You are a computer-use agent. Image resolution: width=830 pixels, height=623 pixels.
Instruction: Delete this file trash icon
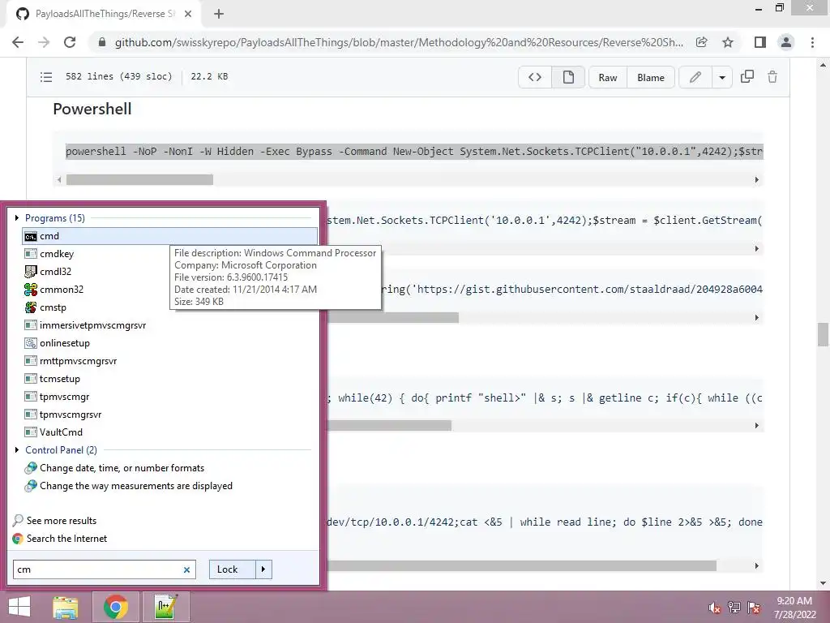click(x=772, y=77)
